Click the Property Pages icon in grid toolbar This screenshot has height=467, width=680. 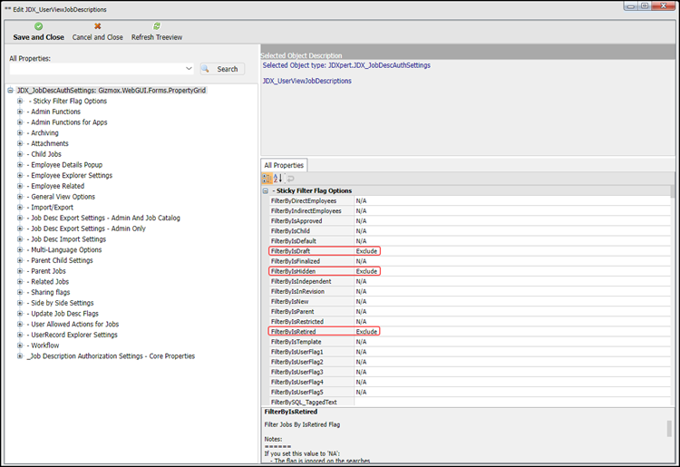coord(290,179)
